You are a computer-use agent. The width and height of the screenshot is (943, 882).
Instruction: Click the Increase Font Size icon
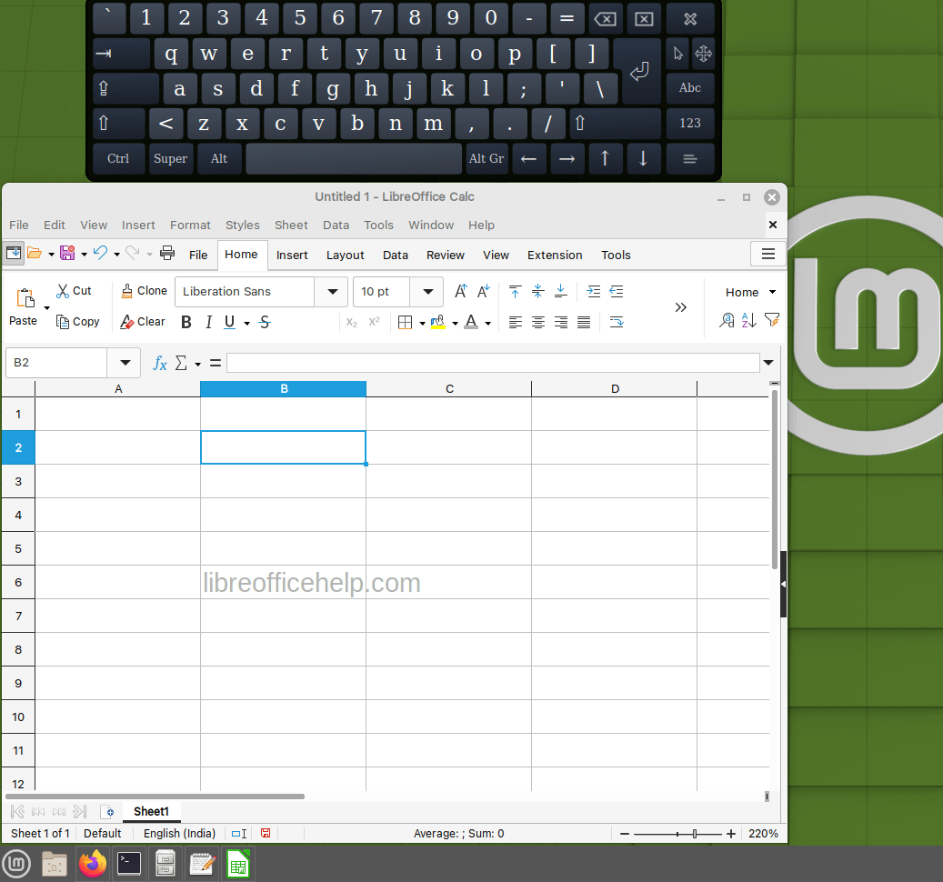click(x=461, y=292)
